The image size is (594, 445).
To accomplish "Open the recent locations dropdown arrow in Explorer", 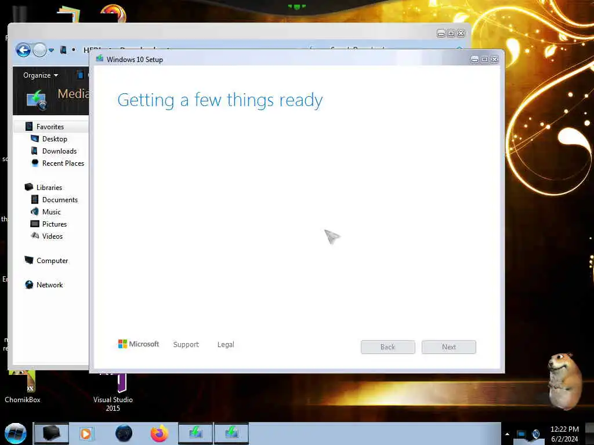I will (51, 50).
